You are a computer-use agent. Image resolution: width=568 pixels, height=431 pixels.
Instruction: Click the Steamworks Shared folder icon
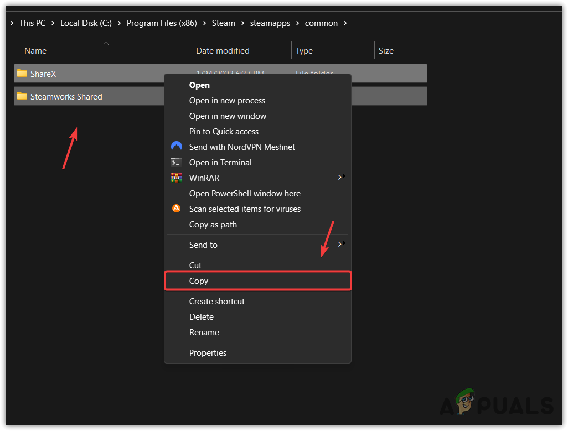click(22, 96)
